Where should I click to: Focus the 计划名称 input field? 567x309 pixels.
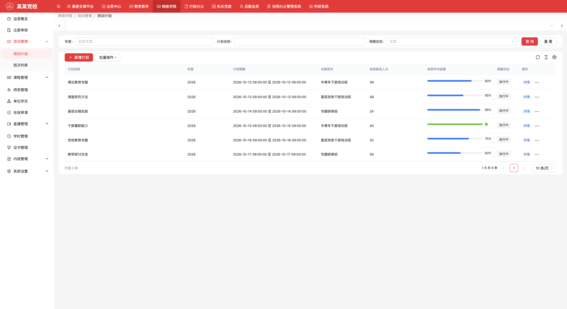point(299,41)
